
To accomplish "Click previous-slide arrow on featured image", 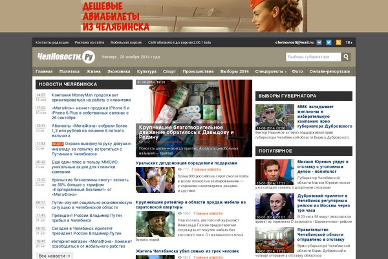I will 141,120.
